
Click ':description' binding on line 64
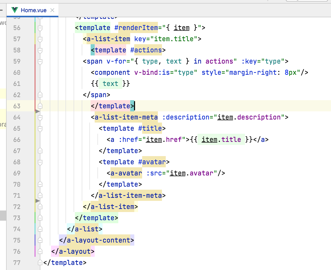coord(186,117)
